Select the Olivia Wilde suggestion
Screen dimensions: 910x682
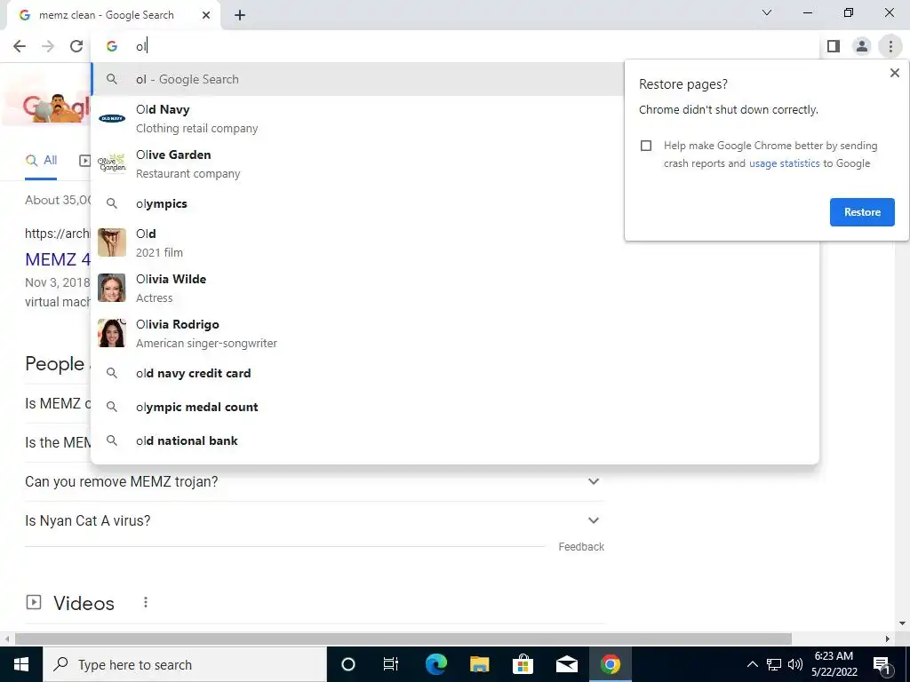click(x=455, y=289)
